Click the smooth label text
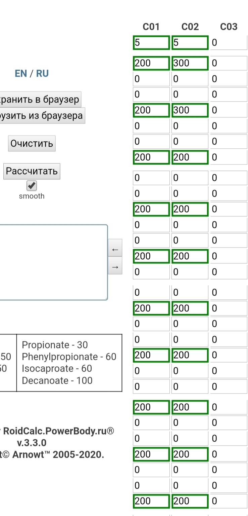This screenshot has height=516, width=248. (x=32, y=196)
